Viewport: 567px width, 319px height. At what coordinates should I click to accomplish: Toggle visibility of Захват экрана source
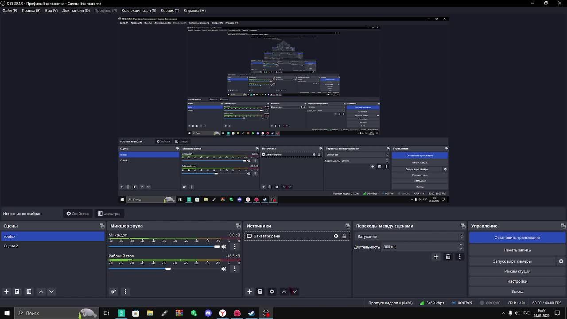point(336,236)
